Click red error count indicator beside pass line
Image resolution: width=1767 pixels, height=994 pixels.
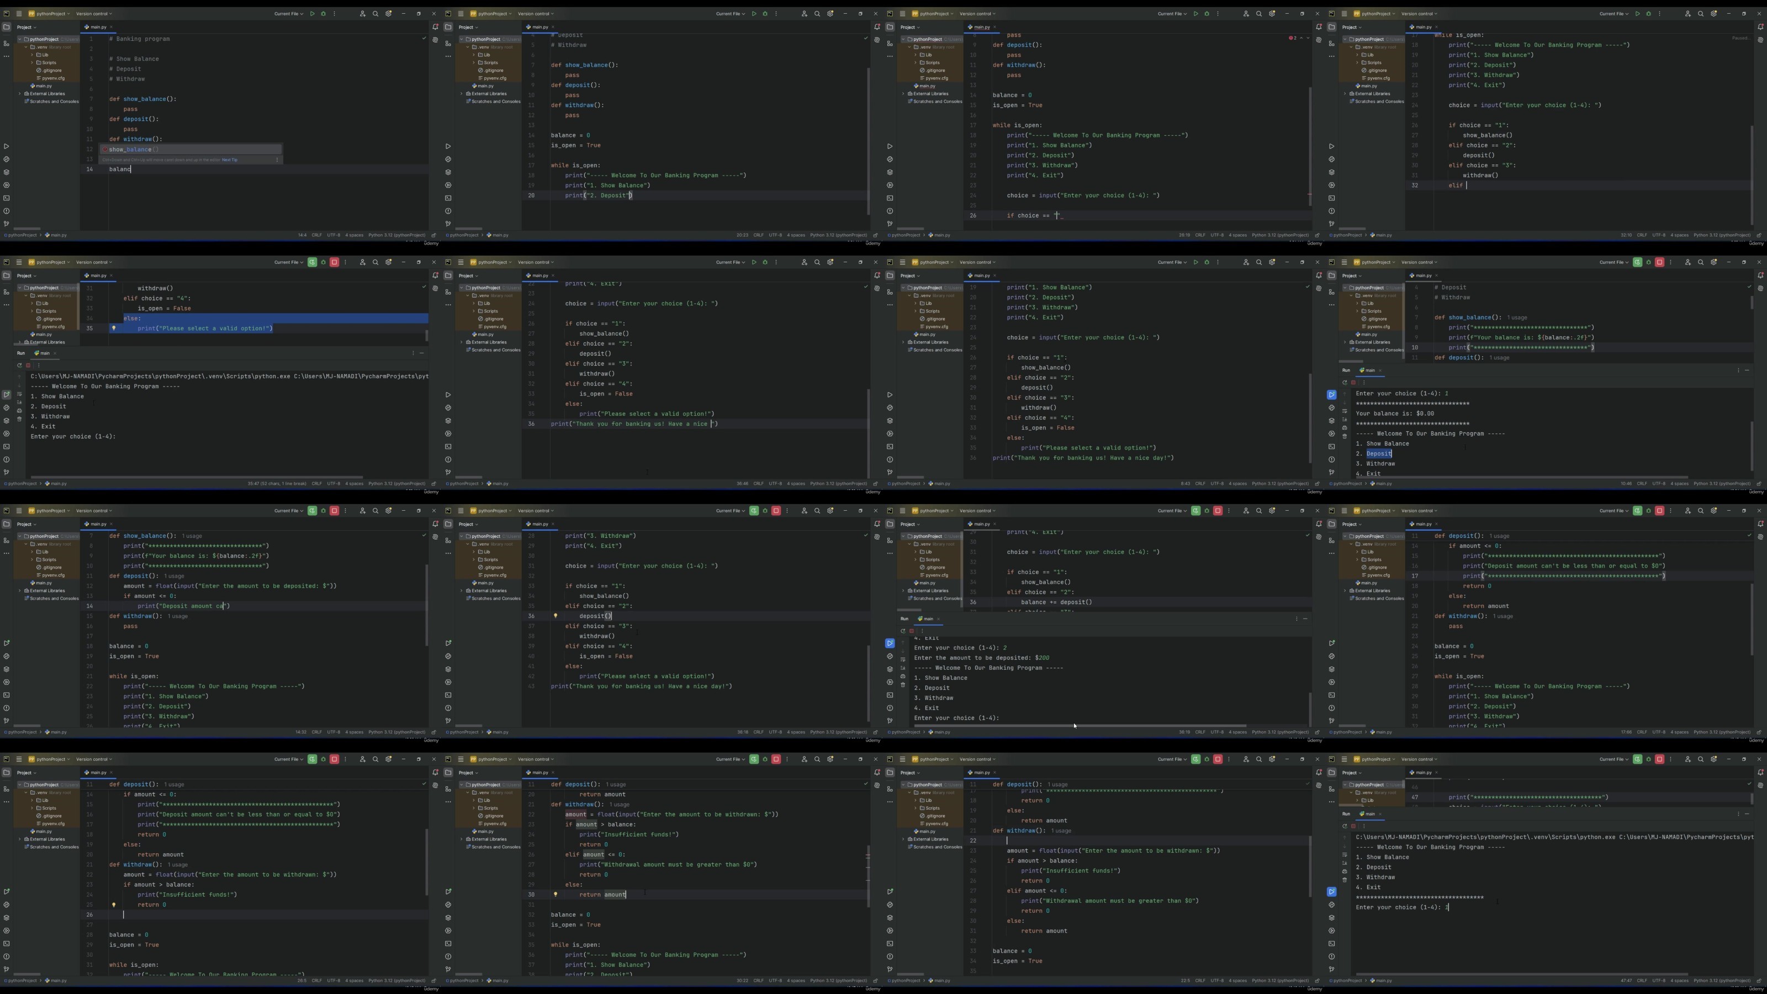point(1293,38)
